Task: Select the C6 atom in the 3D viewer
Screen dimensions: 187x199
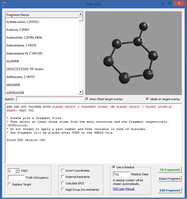Action: coord(109,61)
